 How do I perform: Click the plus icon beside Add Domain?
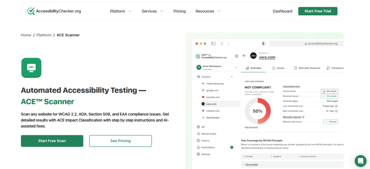click(203, 118)
